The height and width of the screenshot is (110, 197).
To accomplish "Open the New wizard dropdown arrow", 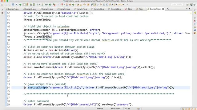I will coord(4,5).
